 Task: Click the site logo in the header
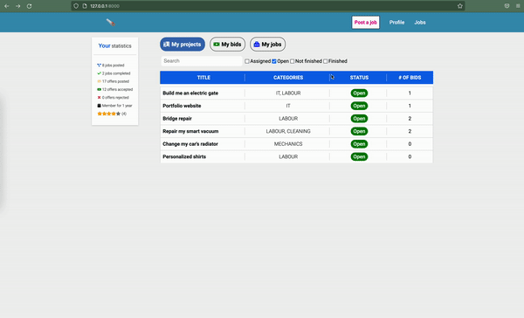tap(111, 23)
